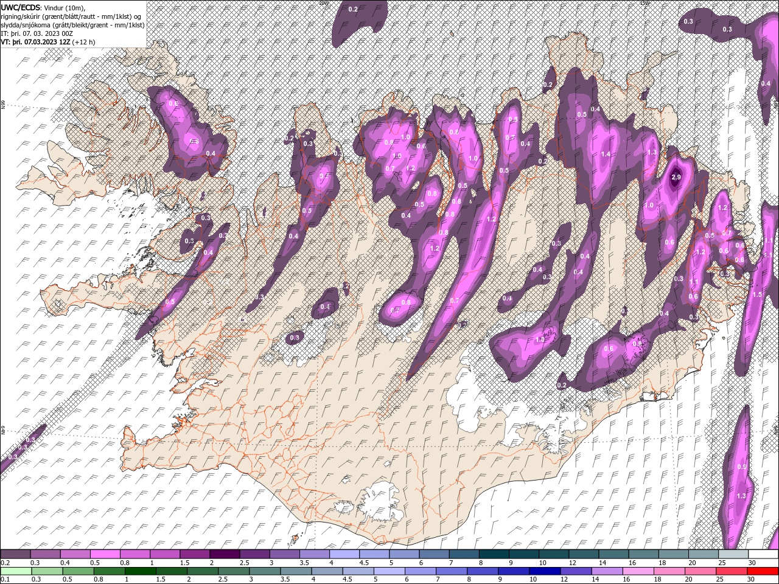Click the 14 label on the rain scale
The image size is (779, 584).
tap(595, 579)
